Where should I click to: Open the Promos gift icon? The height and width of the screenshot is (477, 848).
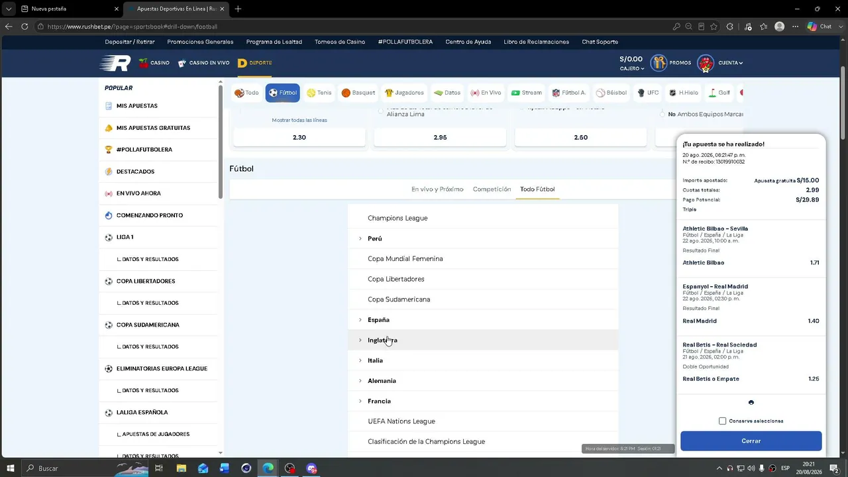(659, 63)
